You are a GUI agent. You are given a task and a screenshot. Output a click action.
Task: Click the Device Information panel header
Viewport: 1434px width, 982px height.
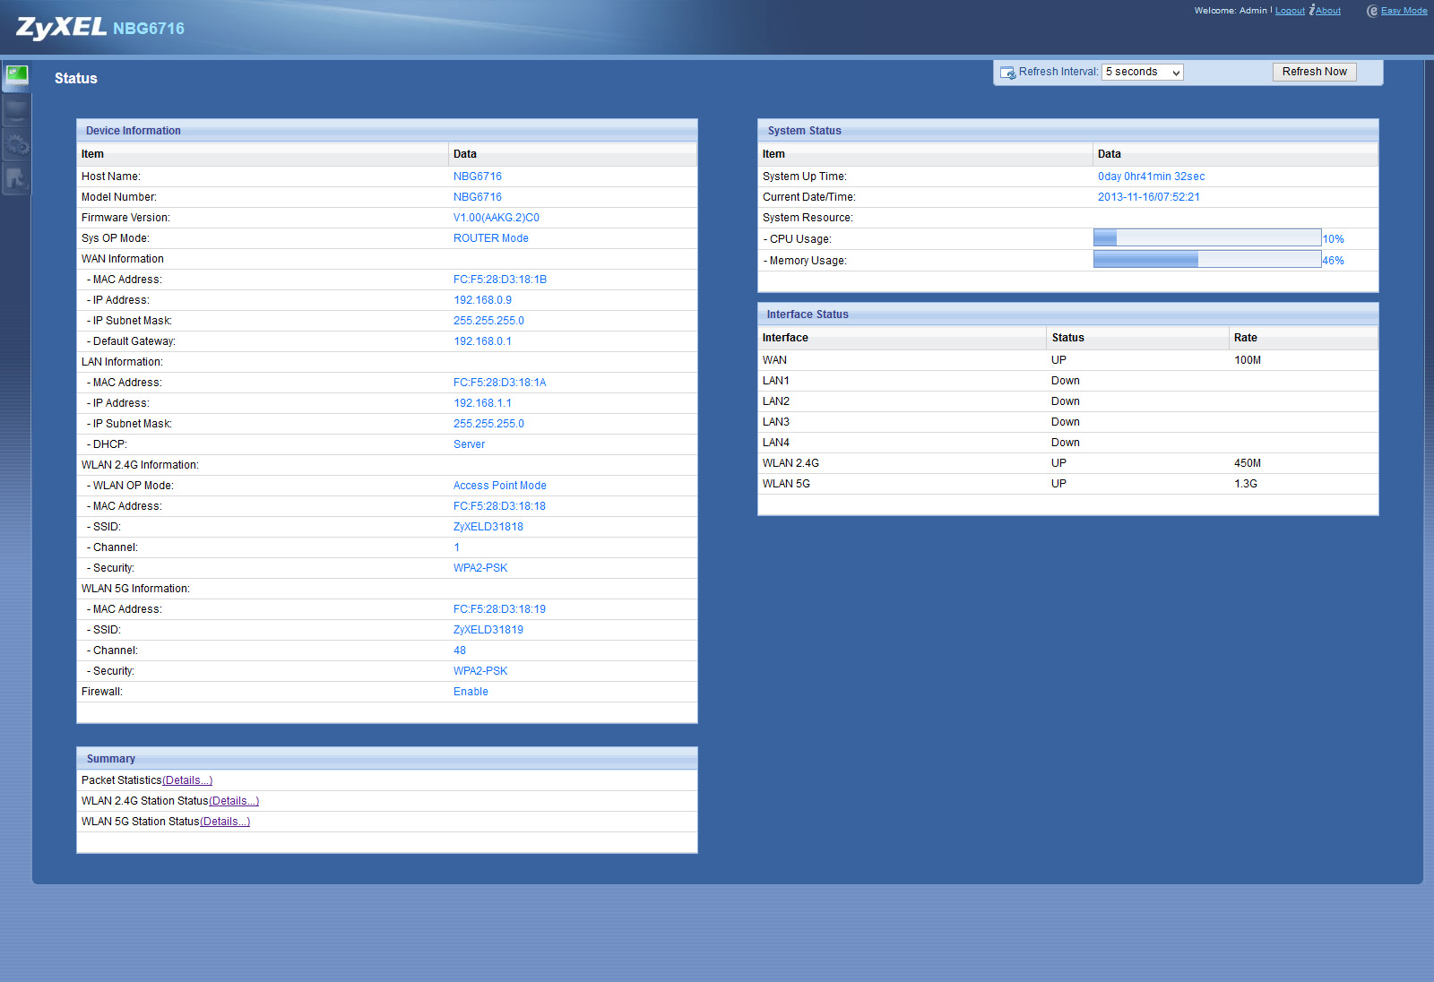point(387,130)
